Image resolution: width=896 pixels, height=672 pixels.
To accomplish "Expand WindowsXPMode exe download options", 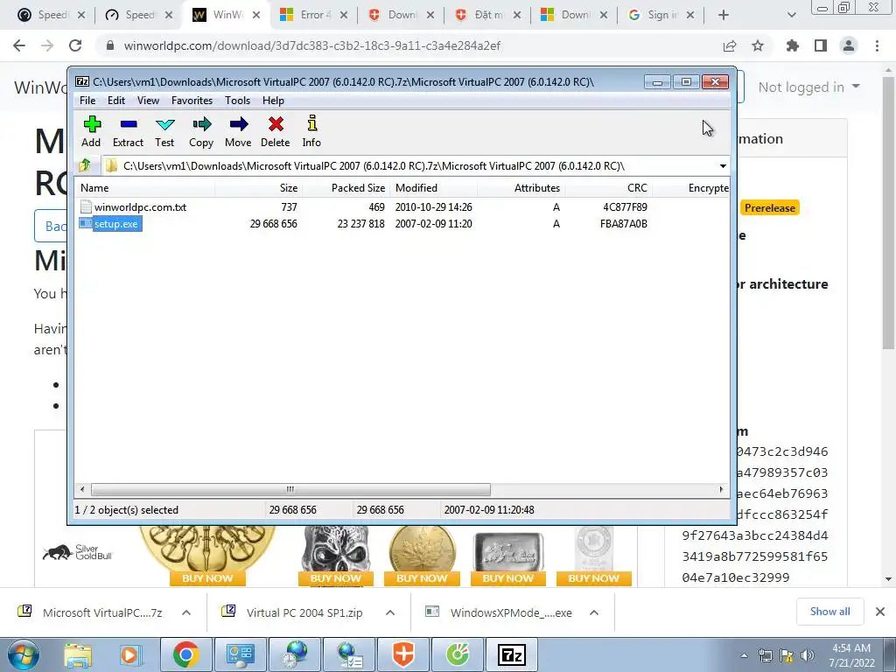I will point(594,612).
